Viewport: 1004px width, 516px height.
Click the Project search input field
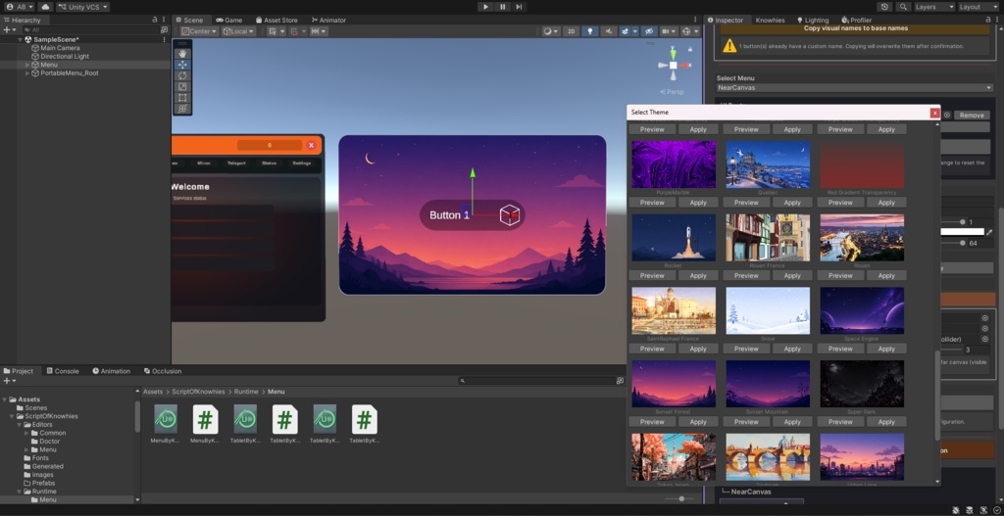click(x=536, y=381)
